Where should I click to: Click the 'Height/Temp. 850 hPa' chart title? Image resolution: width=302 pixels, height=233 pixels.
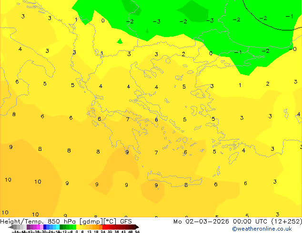click(x=39, y=222)
